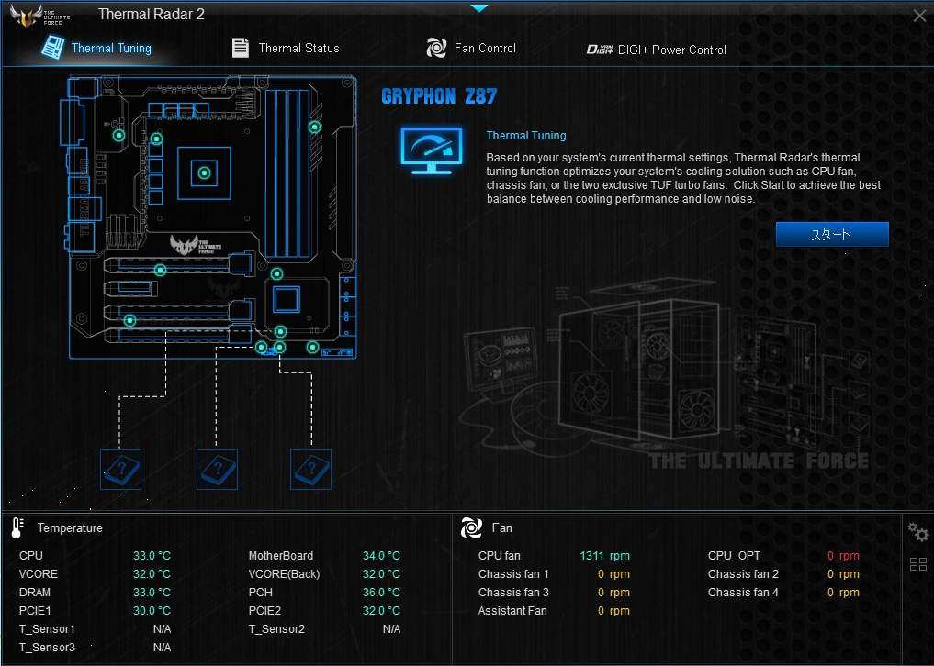The image size is (934, 666).
Task: Click the Thermal Radar 2 window title
Action: click(x=152, y=15)
